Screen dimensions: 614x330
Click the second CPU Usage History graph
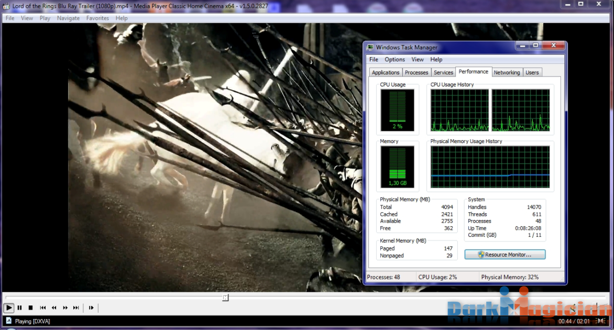(x=521, y=110)
